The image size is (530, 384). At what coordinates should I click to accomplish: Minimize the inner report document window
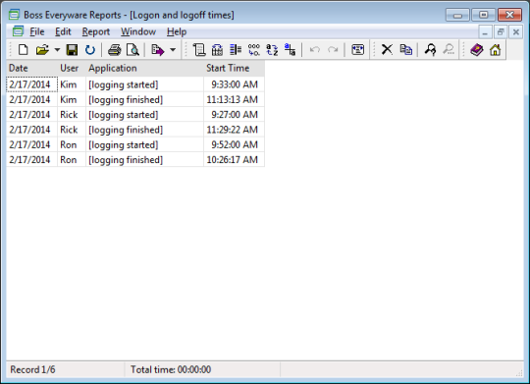[x=485, y=32]
